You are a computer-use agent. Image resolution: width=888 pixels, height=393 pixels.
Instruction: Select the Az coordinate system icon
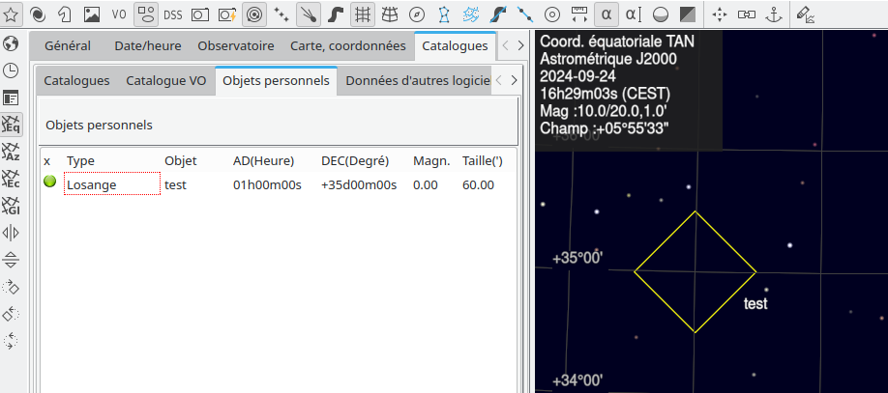[x=12, y=152]
